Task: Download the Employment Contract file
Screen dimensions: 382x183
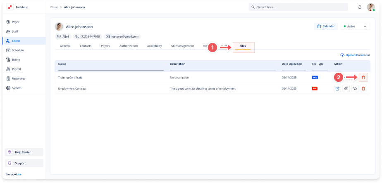Action: (355, 88)
